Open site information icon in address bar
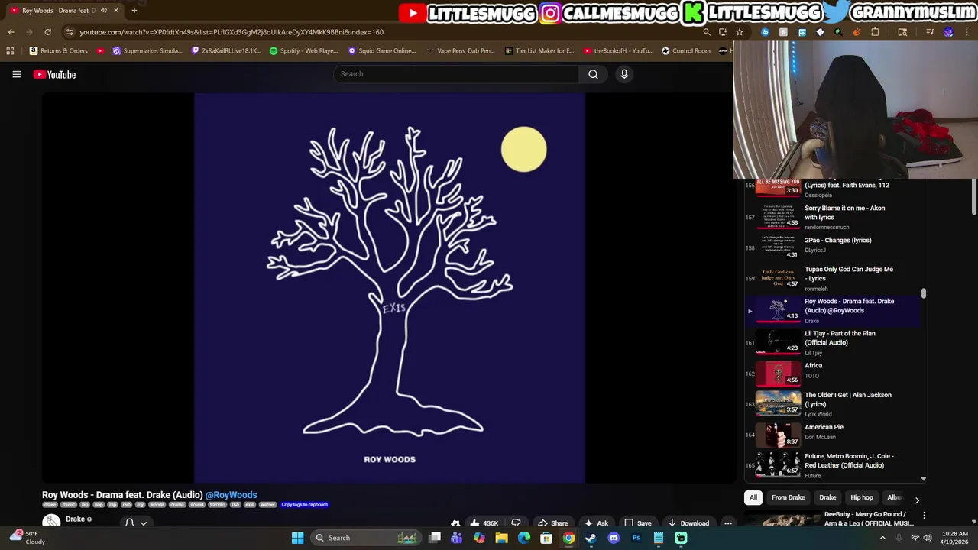Image resolution: width=978 pixels, height=550 pixels. tap(70, 32)
